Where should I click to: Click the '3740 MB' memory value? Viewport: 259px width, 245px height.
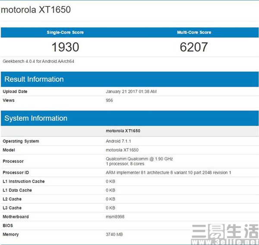[x=114, y=235]
